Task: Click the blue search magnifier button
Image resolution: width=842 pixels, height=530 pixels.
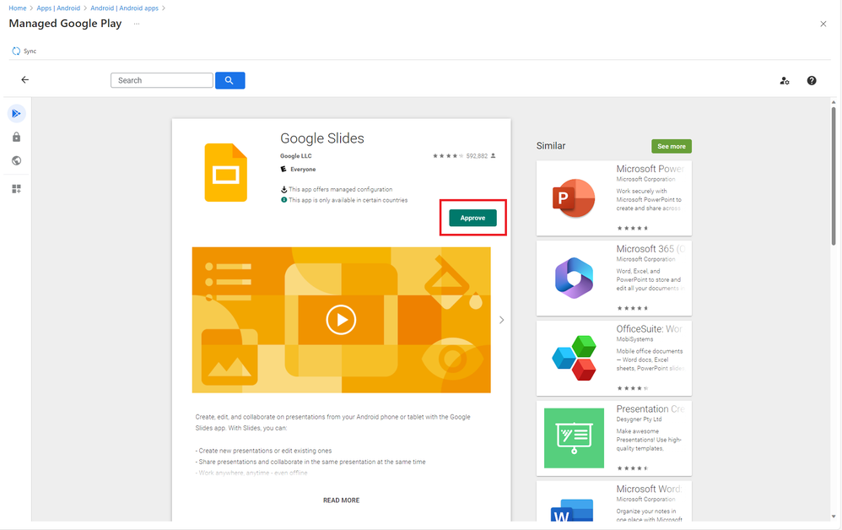Action: click(229, 80)
